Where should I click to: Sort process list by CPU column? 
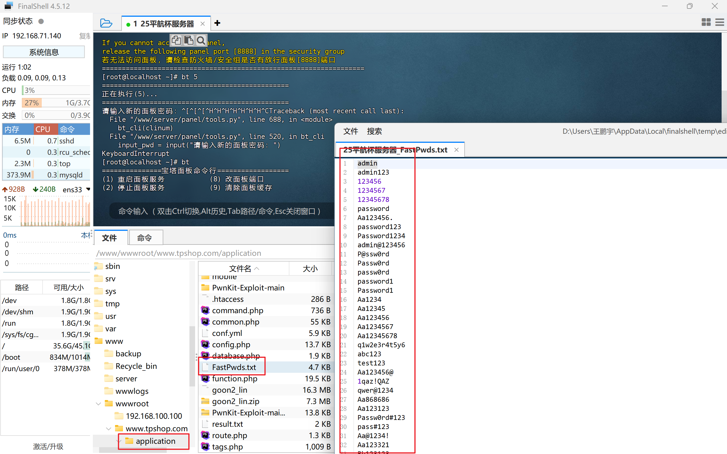click(45, 129)
